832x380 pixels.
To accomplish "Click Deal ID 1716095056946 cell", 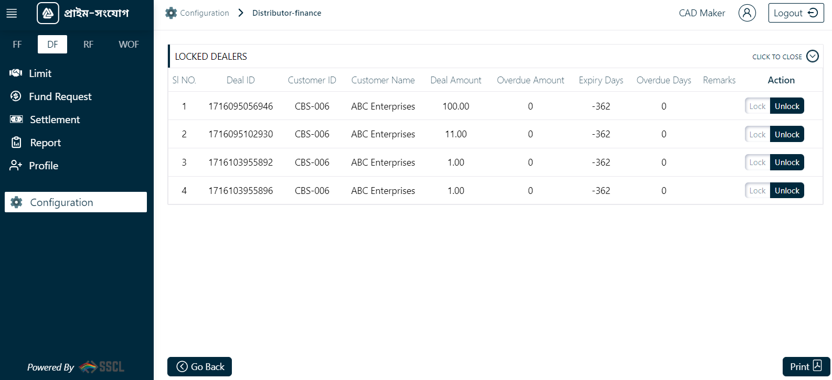I will tap(241, 106).
